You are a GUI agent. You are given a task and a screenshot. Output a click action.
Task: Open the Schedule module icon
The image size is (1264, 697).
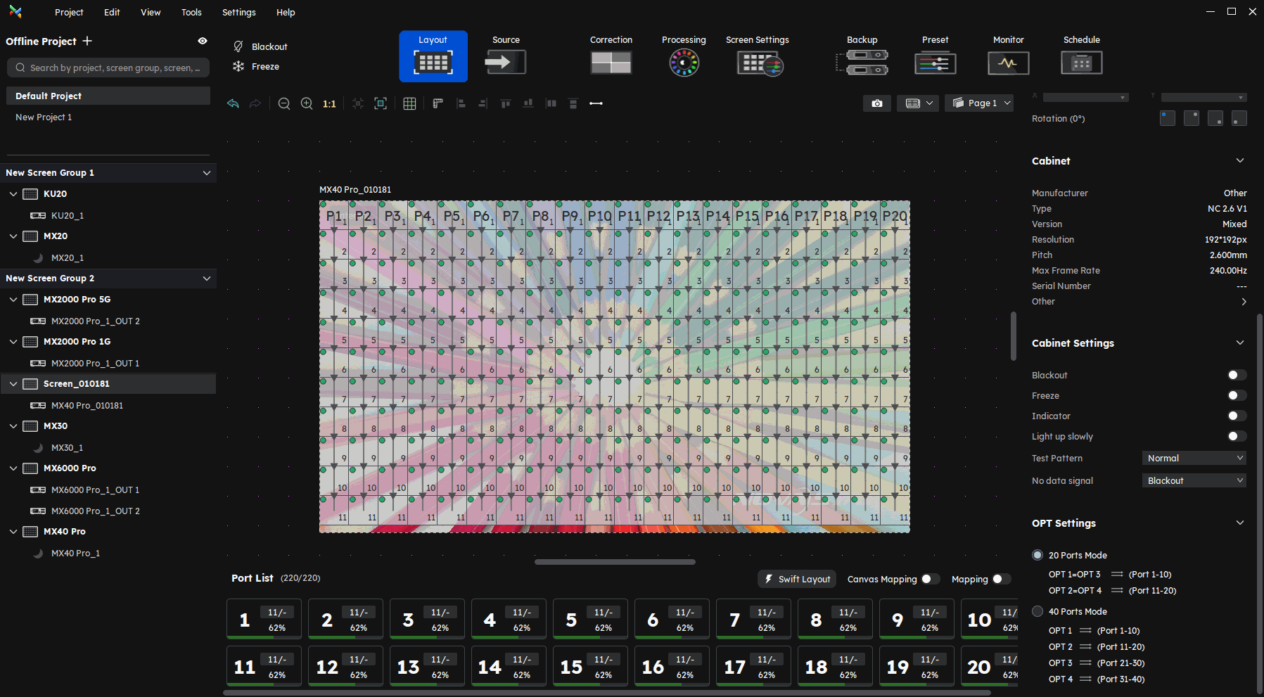pyautogui.click(x=1081, y=63)
